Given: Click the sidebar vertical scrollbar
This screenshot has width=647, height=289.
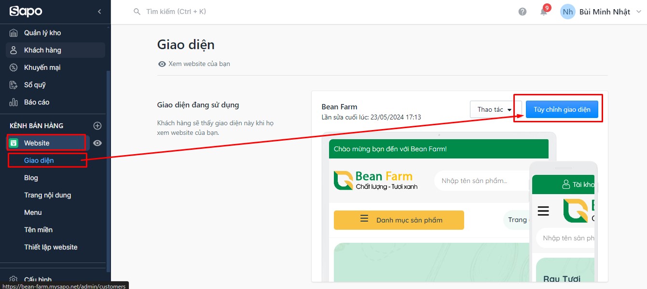Looking at the screenshot, I should [108, 171].
